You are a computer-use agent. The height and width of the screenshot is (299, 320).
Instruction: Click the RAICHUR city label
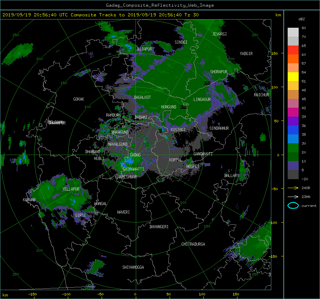261,95
